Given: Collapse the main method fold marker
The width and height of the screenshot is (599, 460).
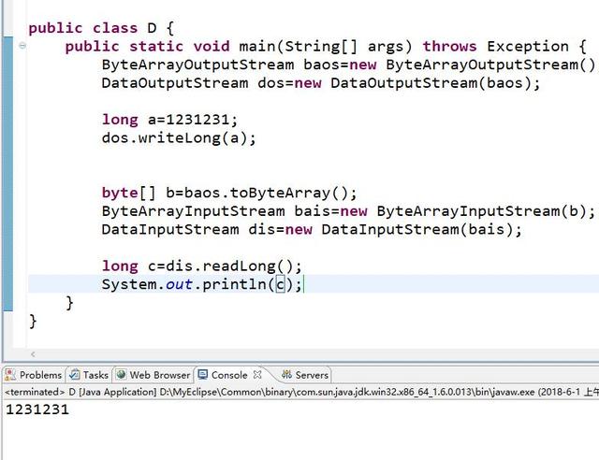Looking at the screenshot, I should coord(22,46).
